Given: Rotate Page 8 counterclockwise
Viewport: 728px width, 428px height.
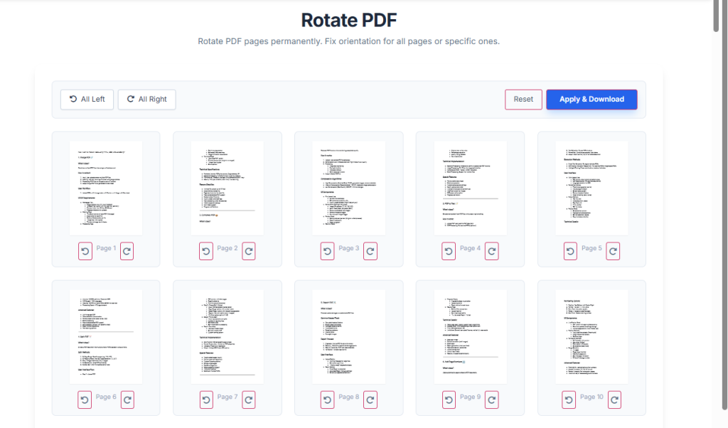Looking at the screenshot, I should tap(327, 400).
